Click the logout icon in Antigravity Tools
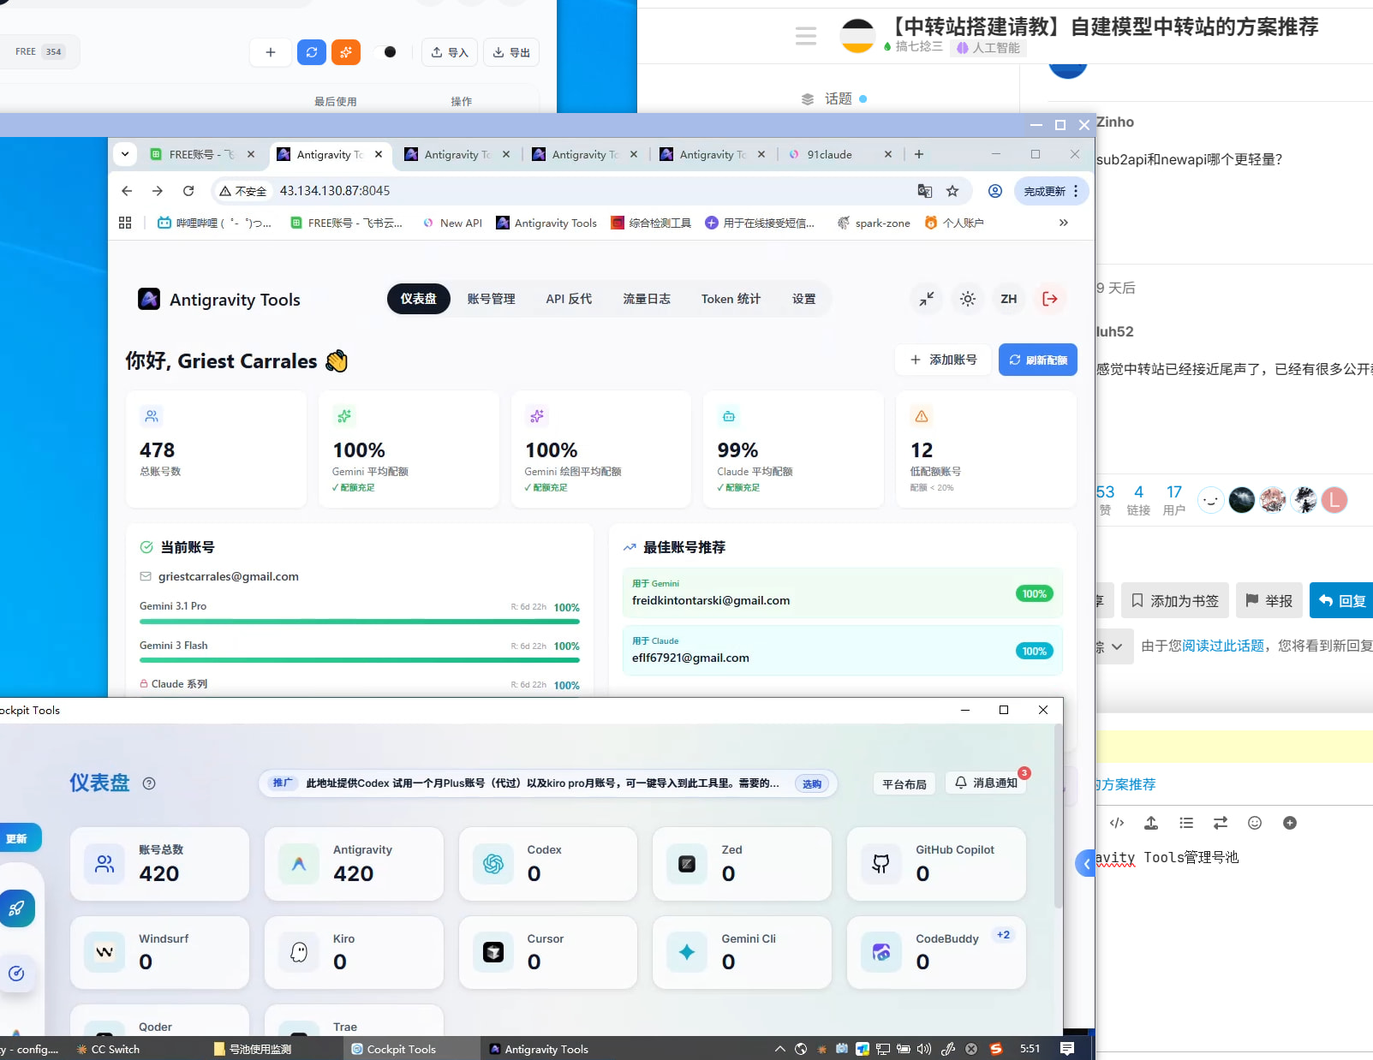The height and width of the screenshot is (1060, 1373). 1050,299
